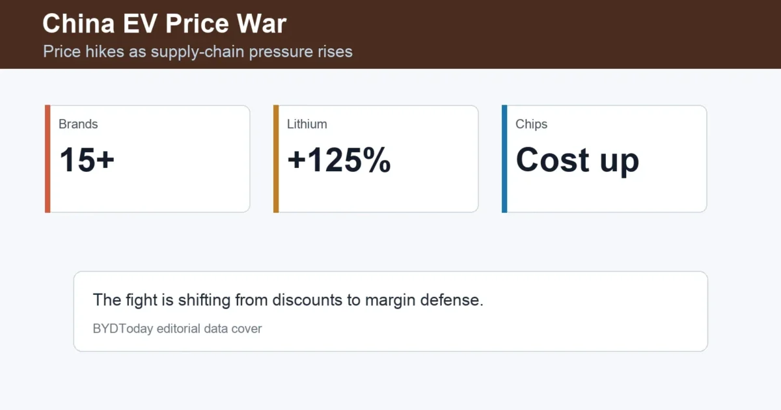Click the amber accent bar on Lithium card
781x410 pixels.
[x=276, y=159]
